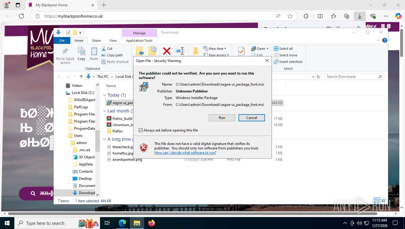Switch to the large icons view button
The width and height of the screenshot is (405, 229).
click(x=384, y=201)
